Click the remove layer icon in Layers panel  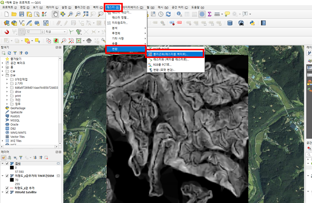click(46, 157)
